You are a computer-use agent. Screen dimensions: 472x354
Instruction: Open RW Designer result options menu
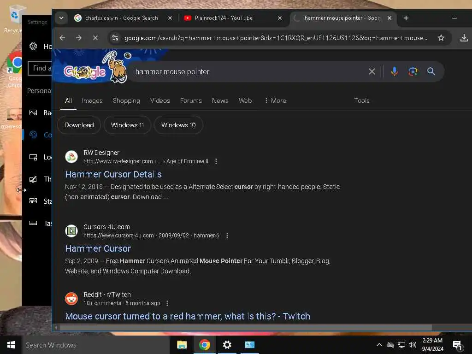coord(216,161)
